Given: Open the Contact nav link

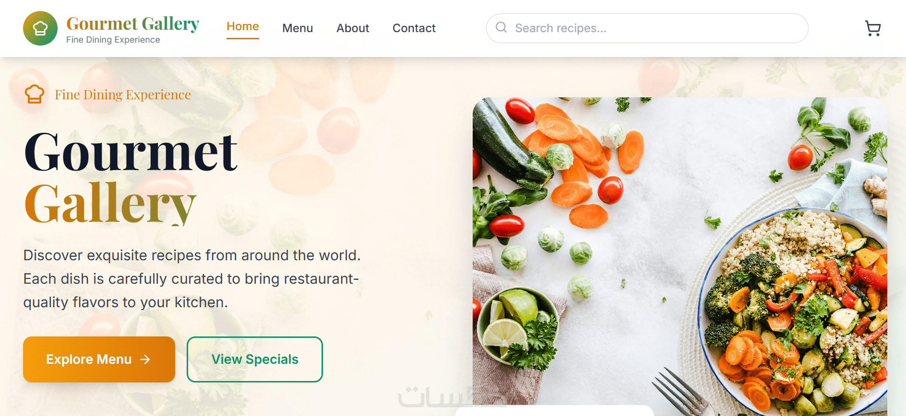Looking at the screenshot, I should tap(414, 28).
